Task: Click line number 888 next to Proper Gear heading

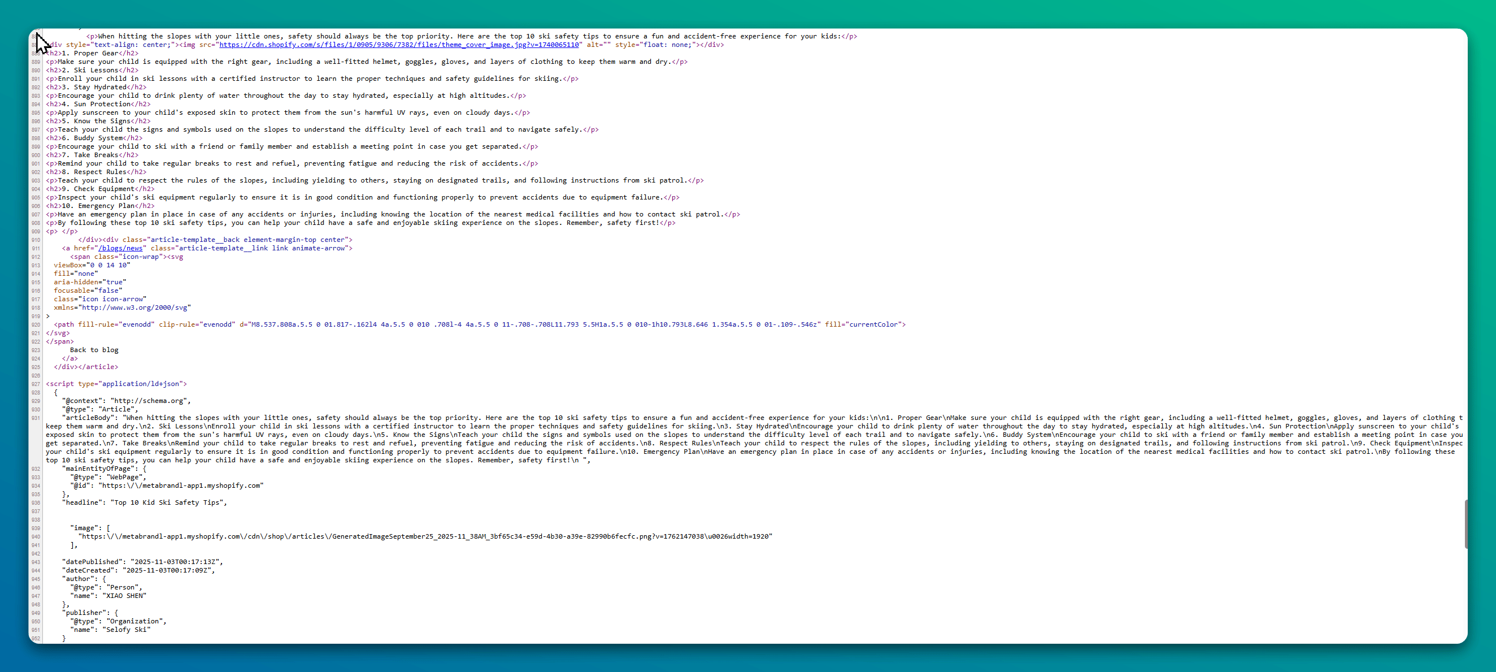Action: pos(37,53)
